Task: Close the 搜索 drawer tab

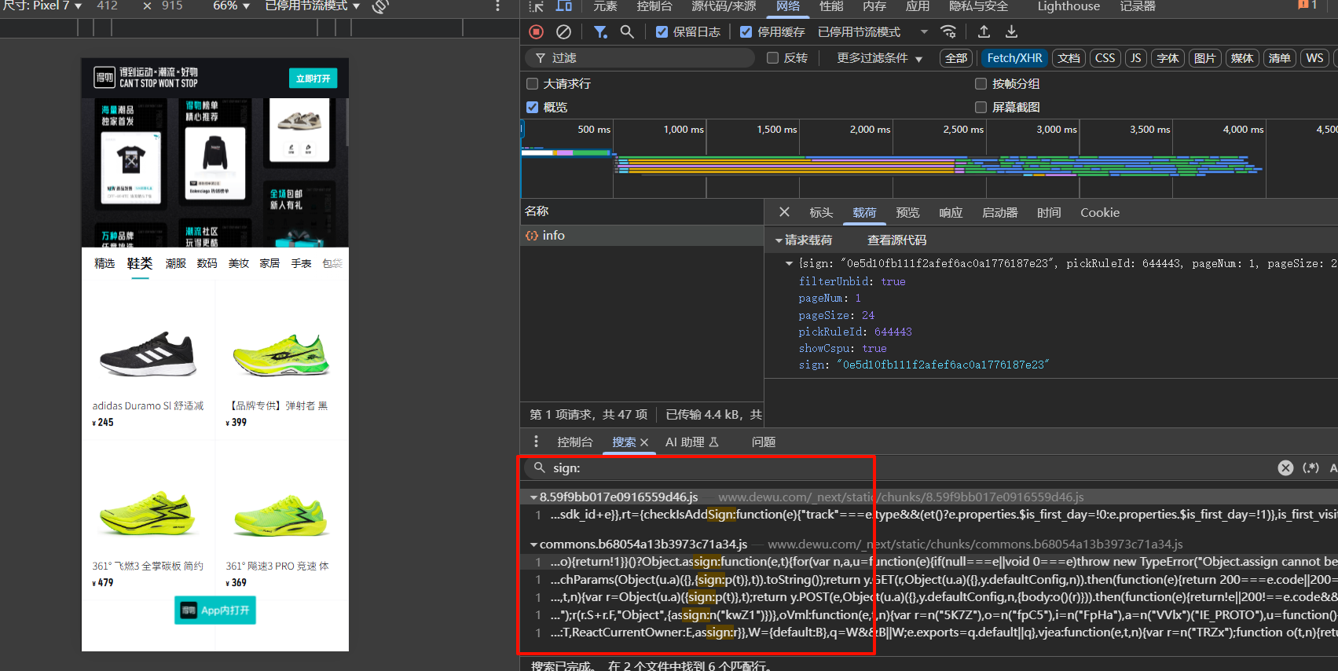Action: 644,442
